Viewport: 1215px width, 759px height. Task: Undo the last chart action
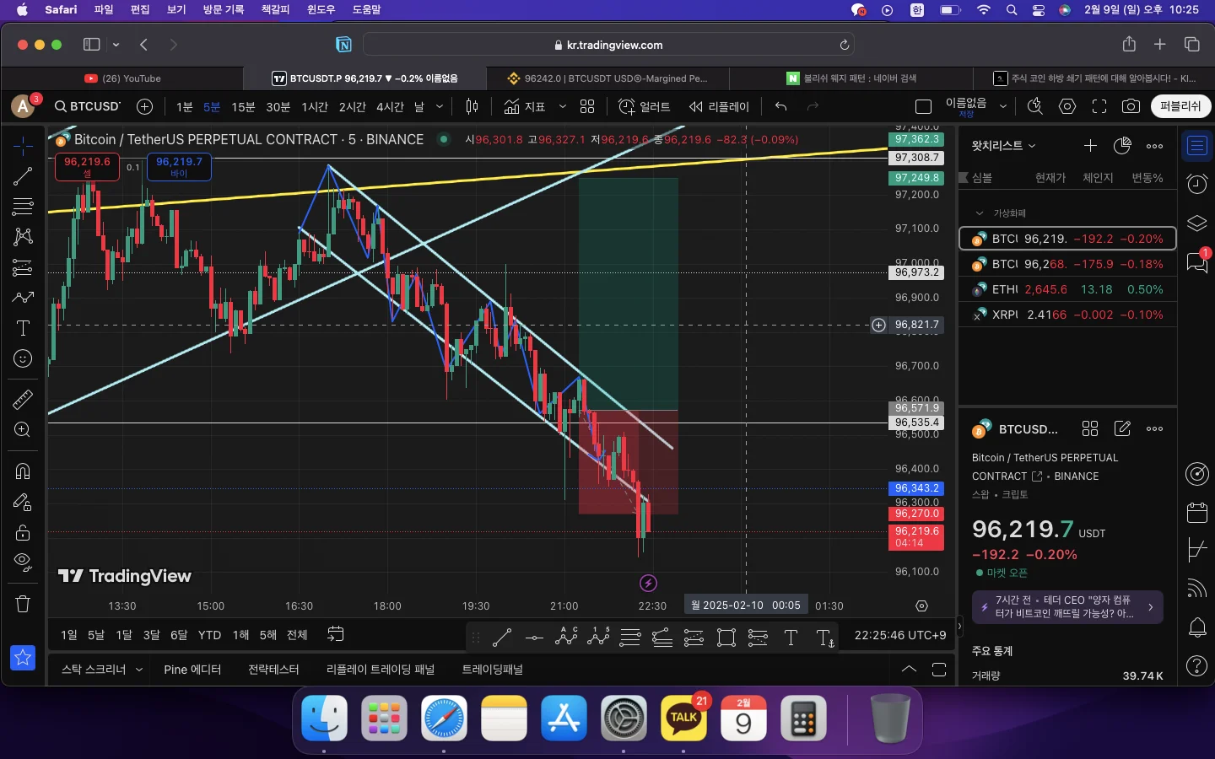781,106
